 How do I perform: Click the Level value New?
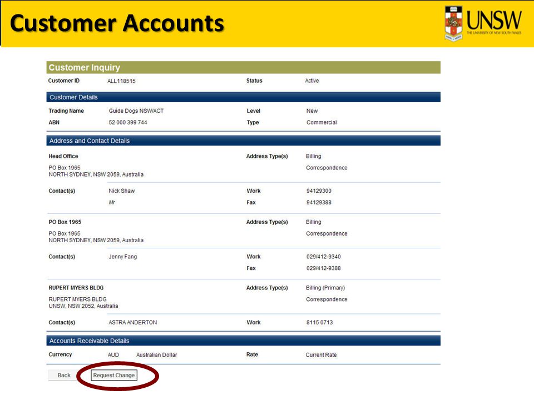click(312, 111)
